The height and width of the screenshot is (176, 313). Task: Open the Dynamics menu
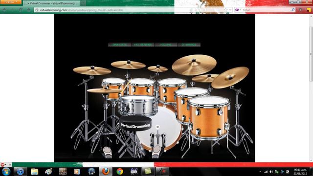[x=189, y=44]
